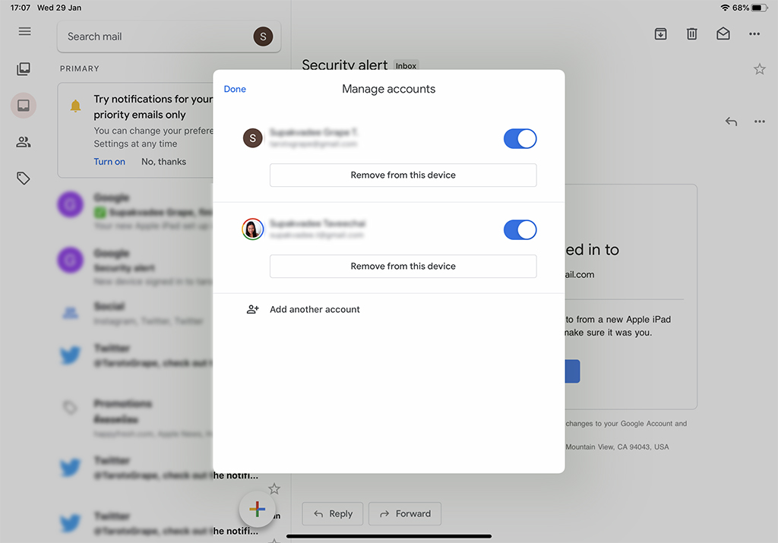Remove the first account from this device
The image size is (778, 543).
coord(403,175)
